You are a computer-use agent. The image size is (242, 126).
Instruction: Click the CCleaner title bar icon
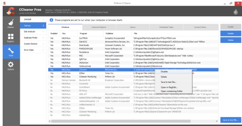pos(4,3)
